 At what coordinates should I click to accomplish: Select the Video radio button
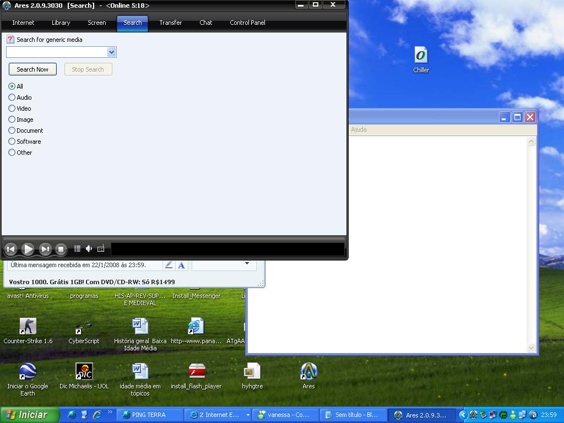pos(12,109)
